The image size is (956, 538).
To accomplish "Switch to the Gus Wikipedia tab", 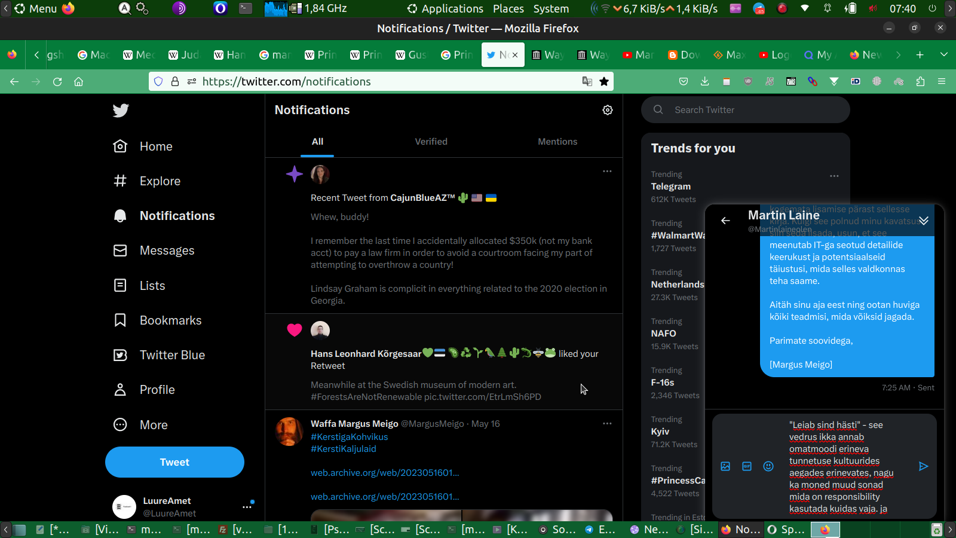I will (x=411, y=55).
